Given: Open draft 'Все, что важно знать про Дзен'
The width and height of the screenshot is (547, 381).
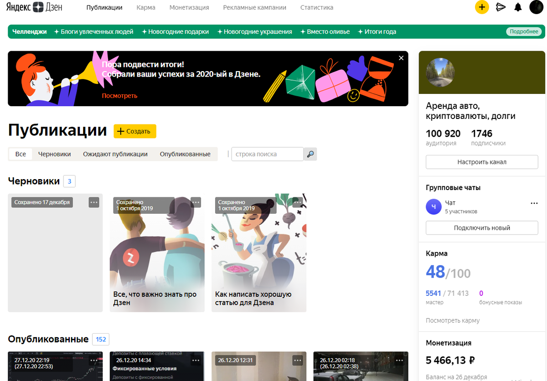Looking at the screenshot, I should pyautogui.click(x=157, y=253).
